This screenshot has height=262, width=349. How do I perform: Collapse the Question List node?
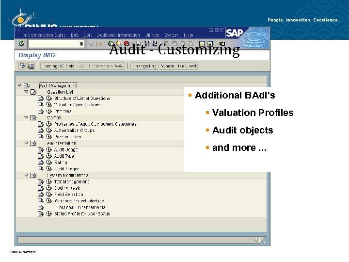(26, 92)
